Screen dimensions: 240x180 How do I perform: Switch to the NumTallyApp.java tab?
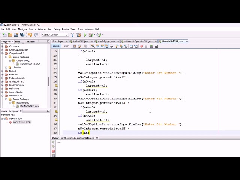(106, 42)
